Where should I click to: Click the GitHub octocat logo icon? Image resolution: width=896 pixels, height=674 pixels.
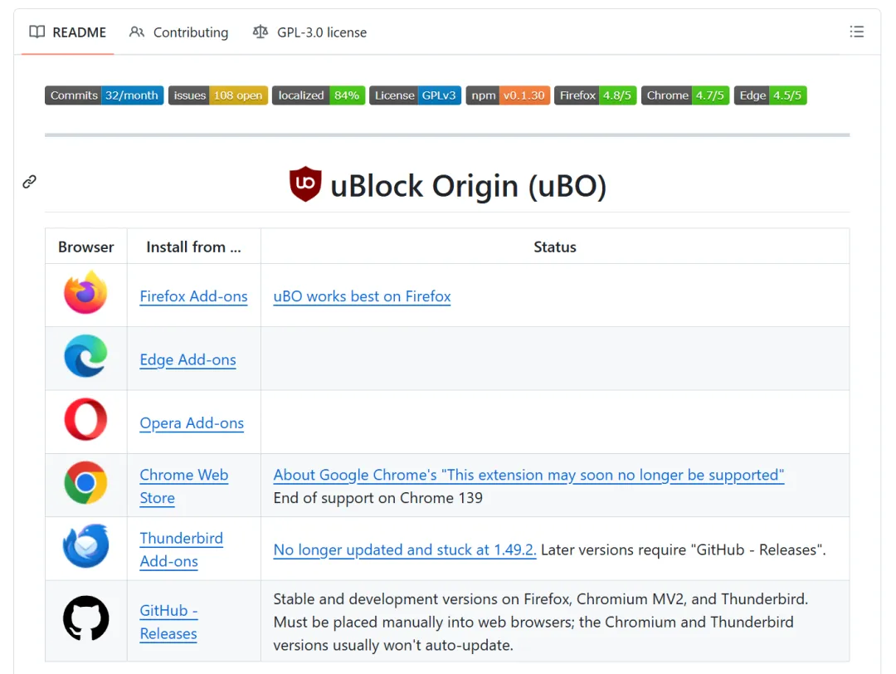(x=85, y=618)
